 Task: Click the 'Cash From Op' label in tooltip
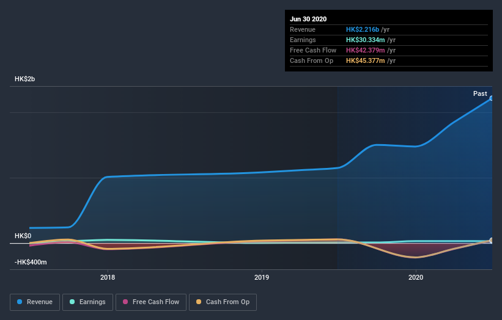coord(311,60)
